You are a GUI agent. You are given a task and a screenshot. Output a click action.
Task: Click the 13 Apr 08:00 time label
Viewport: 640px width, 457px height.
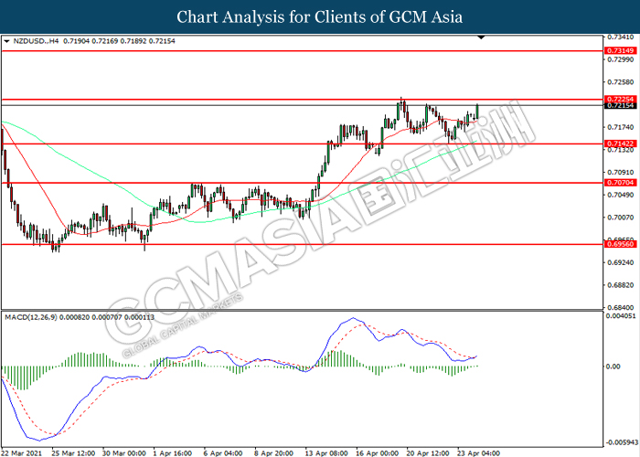pos(326,453)
